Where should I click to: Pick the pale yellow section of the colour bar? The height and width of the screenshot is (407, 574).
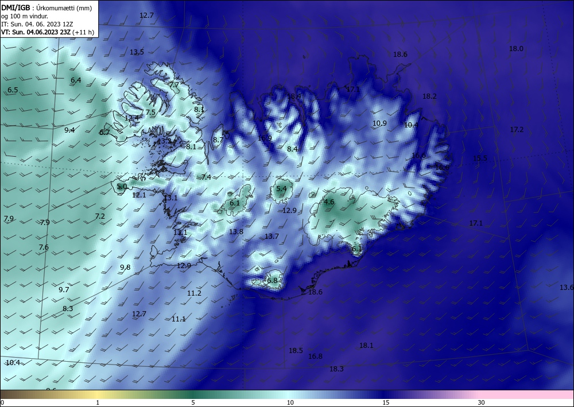[96, 394]
